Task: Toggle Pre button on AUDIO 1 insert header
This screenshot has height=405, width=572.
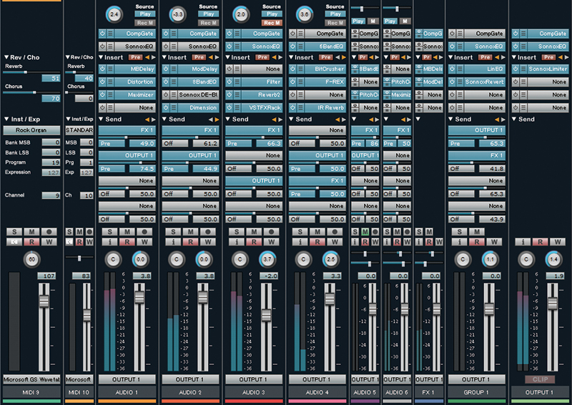Action: tap(135, 57)
